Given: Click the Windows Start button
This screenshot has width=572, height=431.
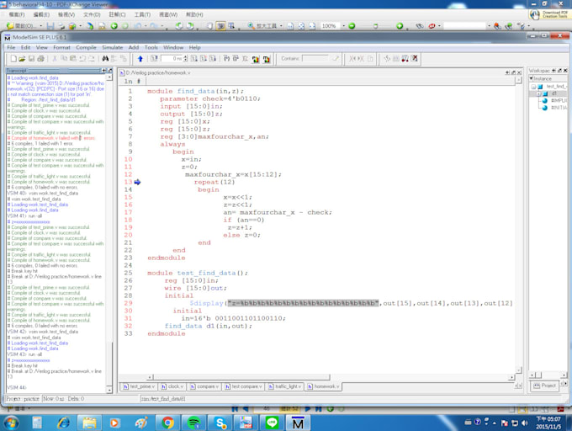Looking at the screenshot, I should [12, 422].
